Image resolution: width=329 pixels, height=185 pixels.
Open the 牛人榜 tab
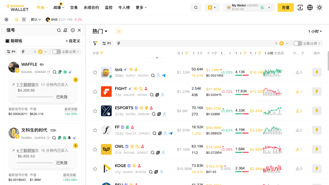coord(124,7)
